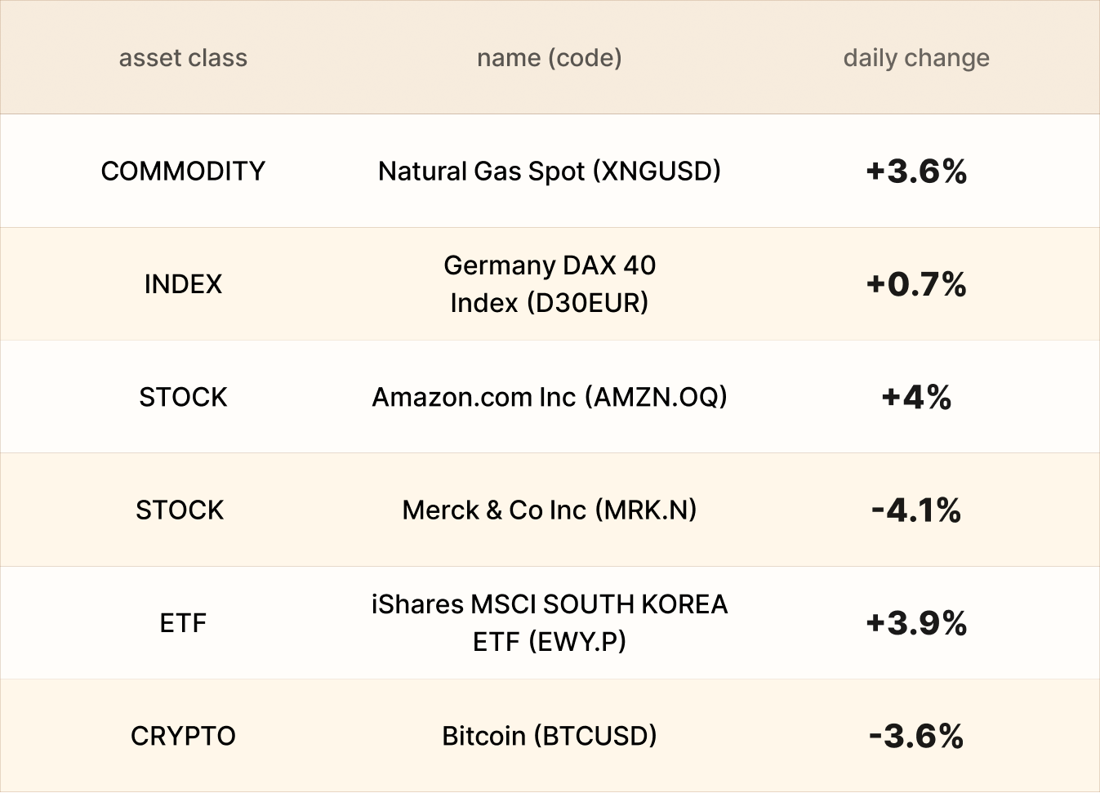Click the 'daily change' column header

915,58
